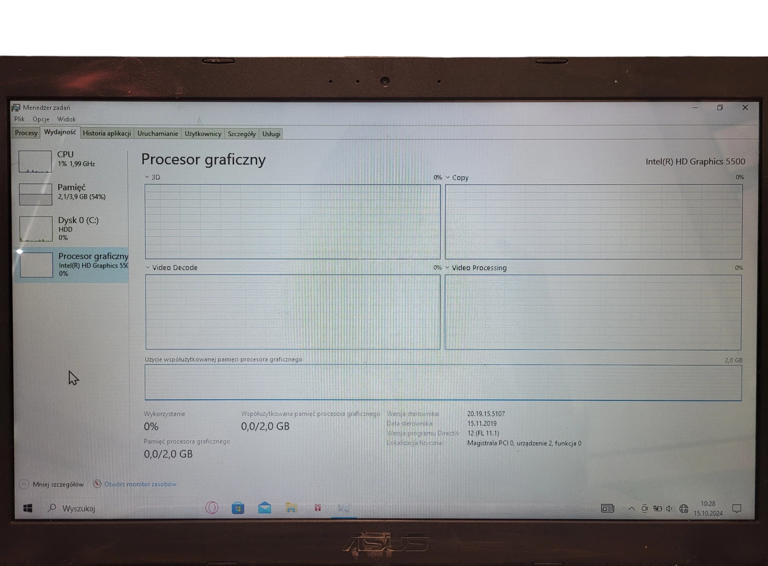Open the Widok menu
The image size is (768, 566).
point(66,119)
